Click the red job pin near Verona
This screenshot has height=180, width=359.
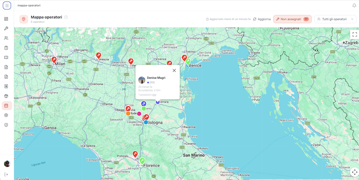click(x=131, y=61)
